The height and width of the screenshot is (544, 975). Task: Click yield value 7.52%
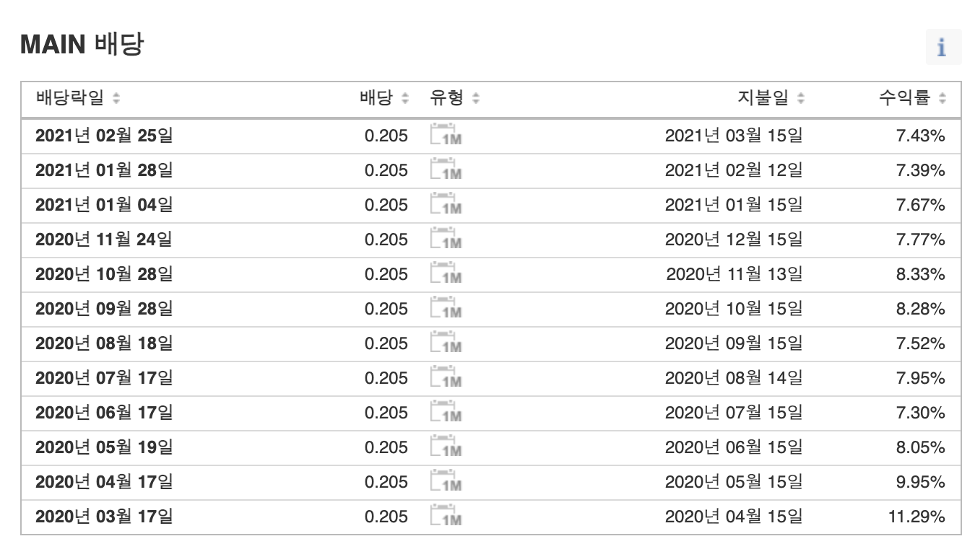click(920, 343)
